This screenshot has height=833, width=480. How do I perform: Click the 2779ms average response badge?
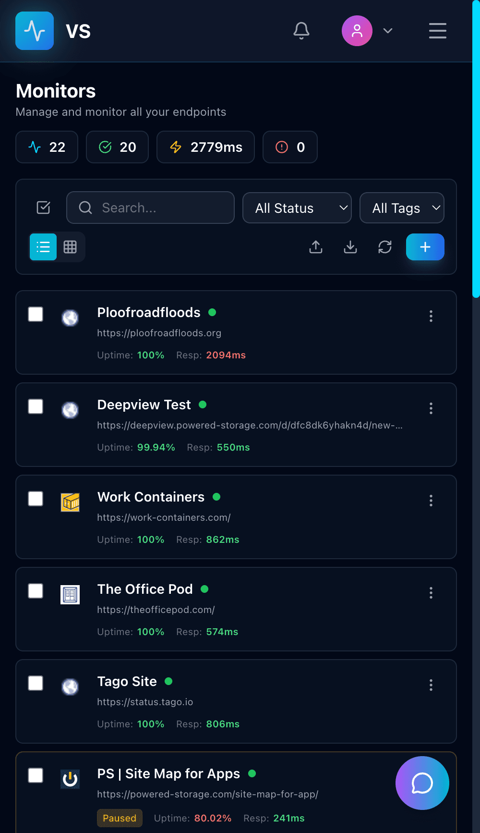206,147
